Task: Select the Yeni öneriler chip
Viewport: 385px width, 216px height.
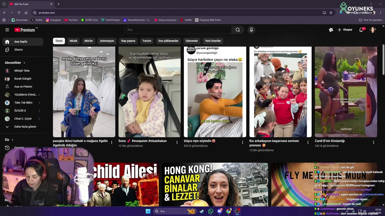Action: pos(213,41)
